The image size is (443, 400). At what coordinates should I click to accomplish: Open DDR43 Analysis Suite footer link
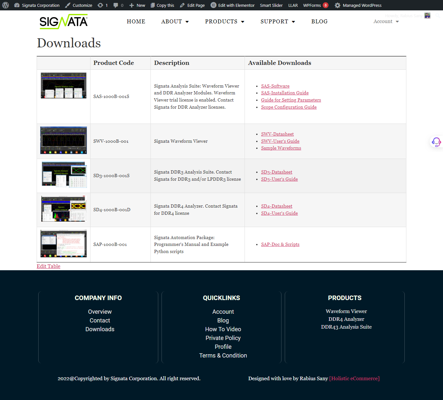click(x=346, y=327)
